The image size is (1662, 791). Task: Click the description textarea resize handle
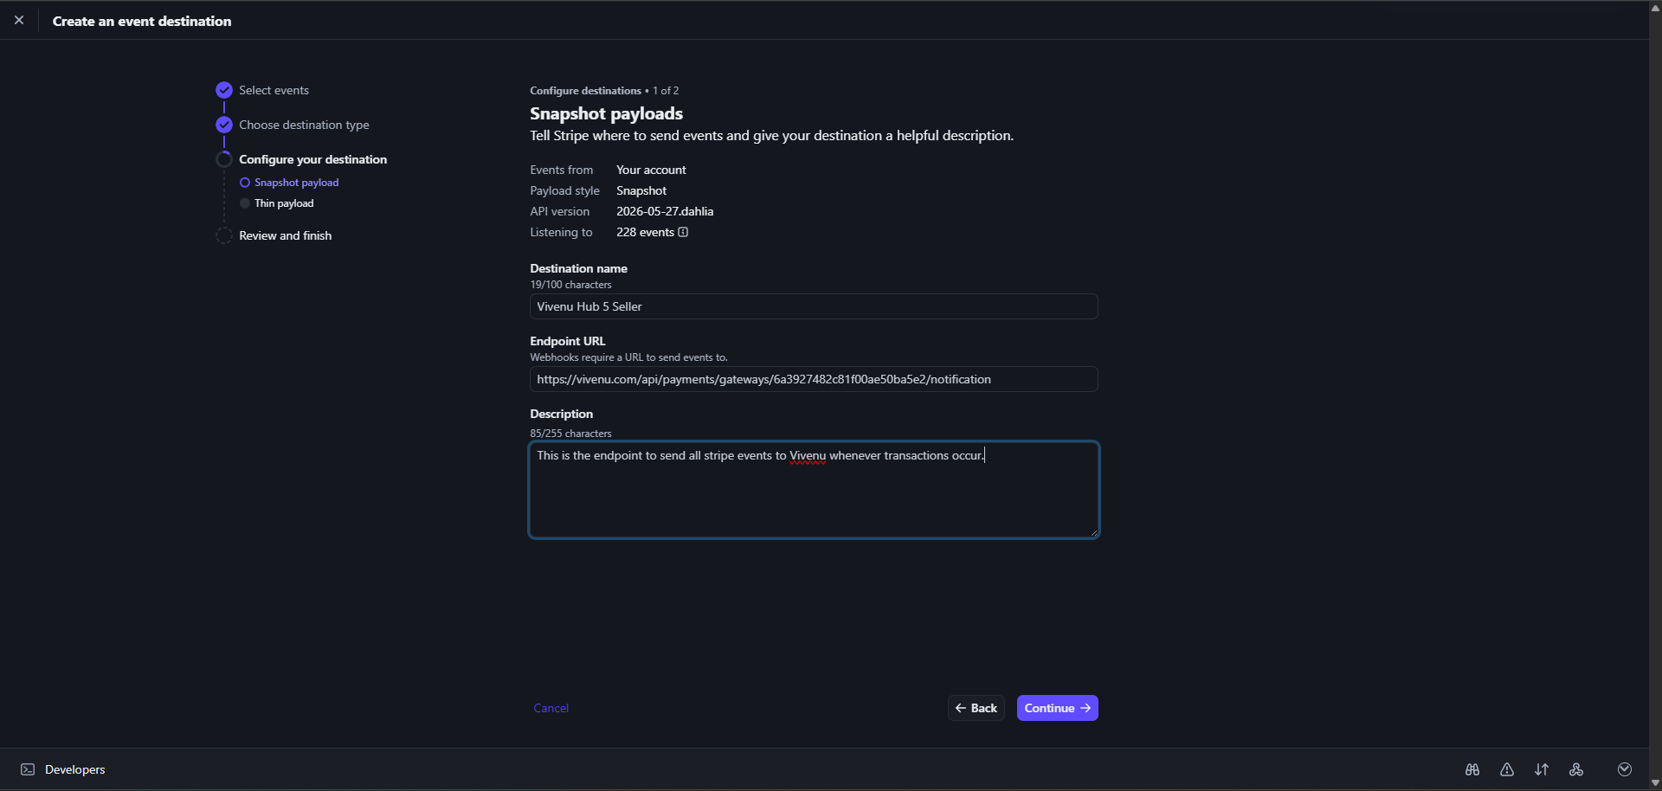tap(1094, 532)
